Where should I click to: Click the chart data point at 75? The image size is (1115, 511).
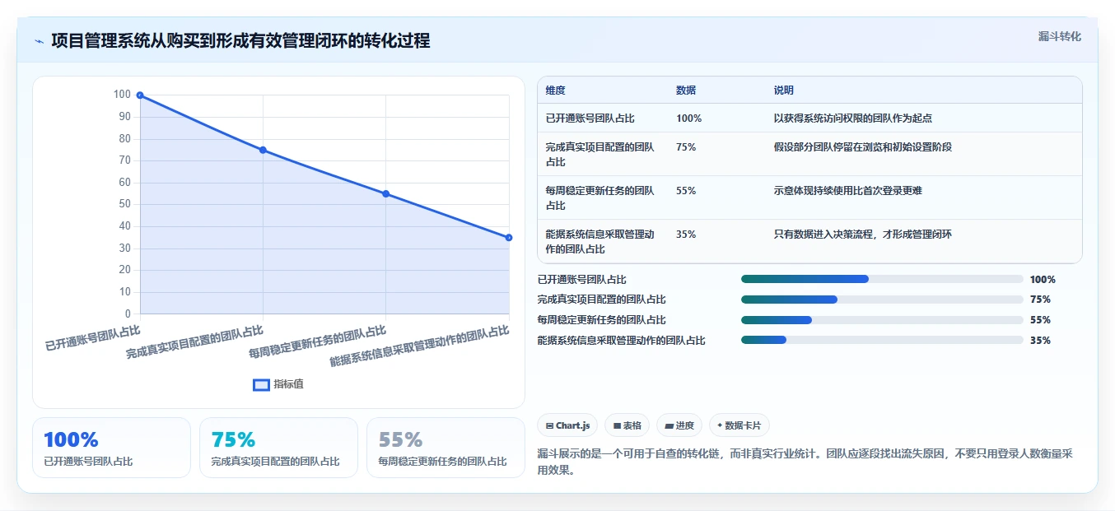[263, 150]
